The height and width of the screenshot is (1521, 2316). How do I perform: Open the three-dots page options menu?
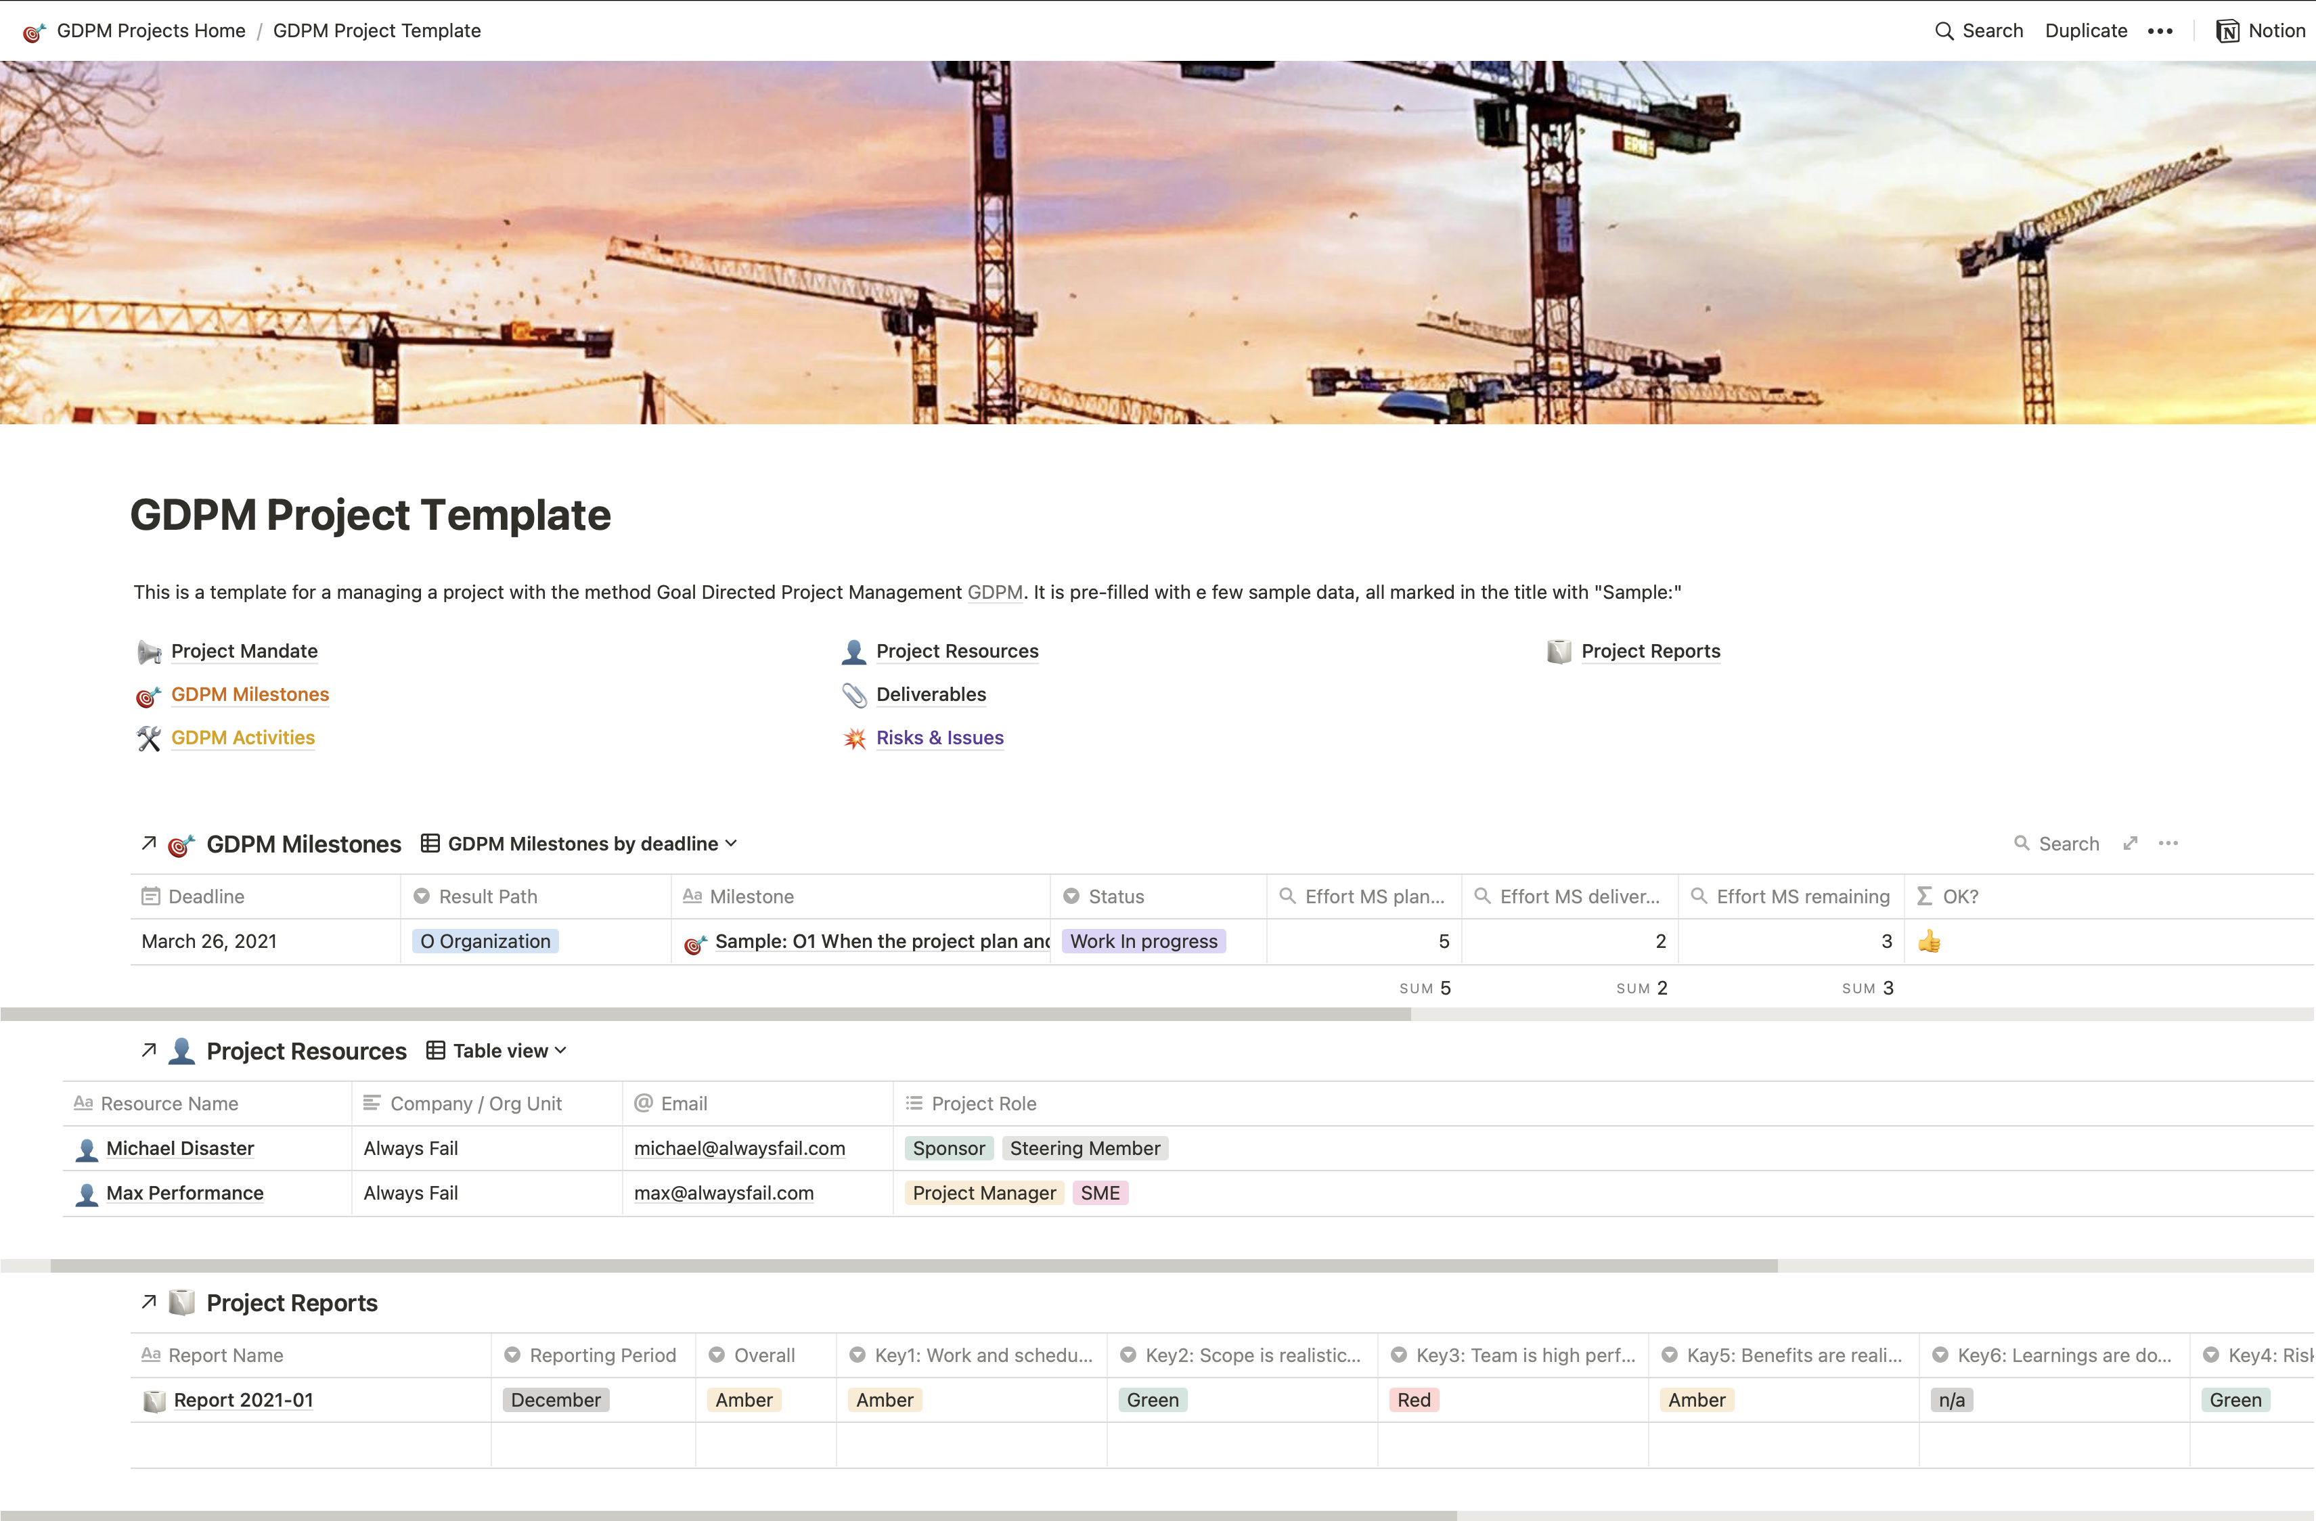(x=2160, y=31)
